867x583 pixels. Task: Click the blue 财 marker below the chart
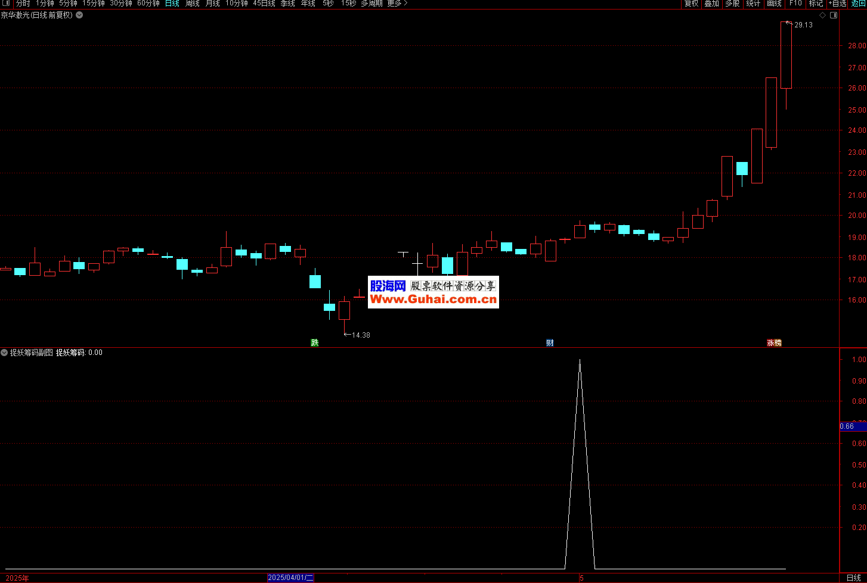pyautogui.click(x=550, y=342)
